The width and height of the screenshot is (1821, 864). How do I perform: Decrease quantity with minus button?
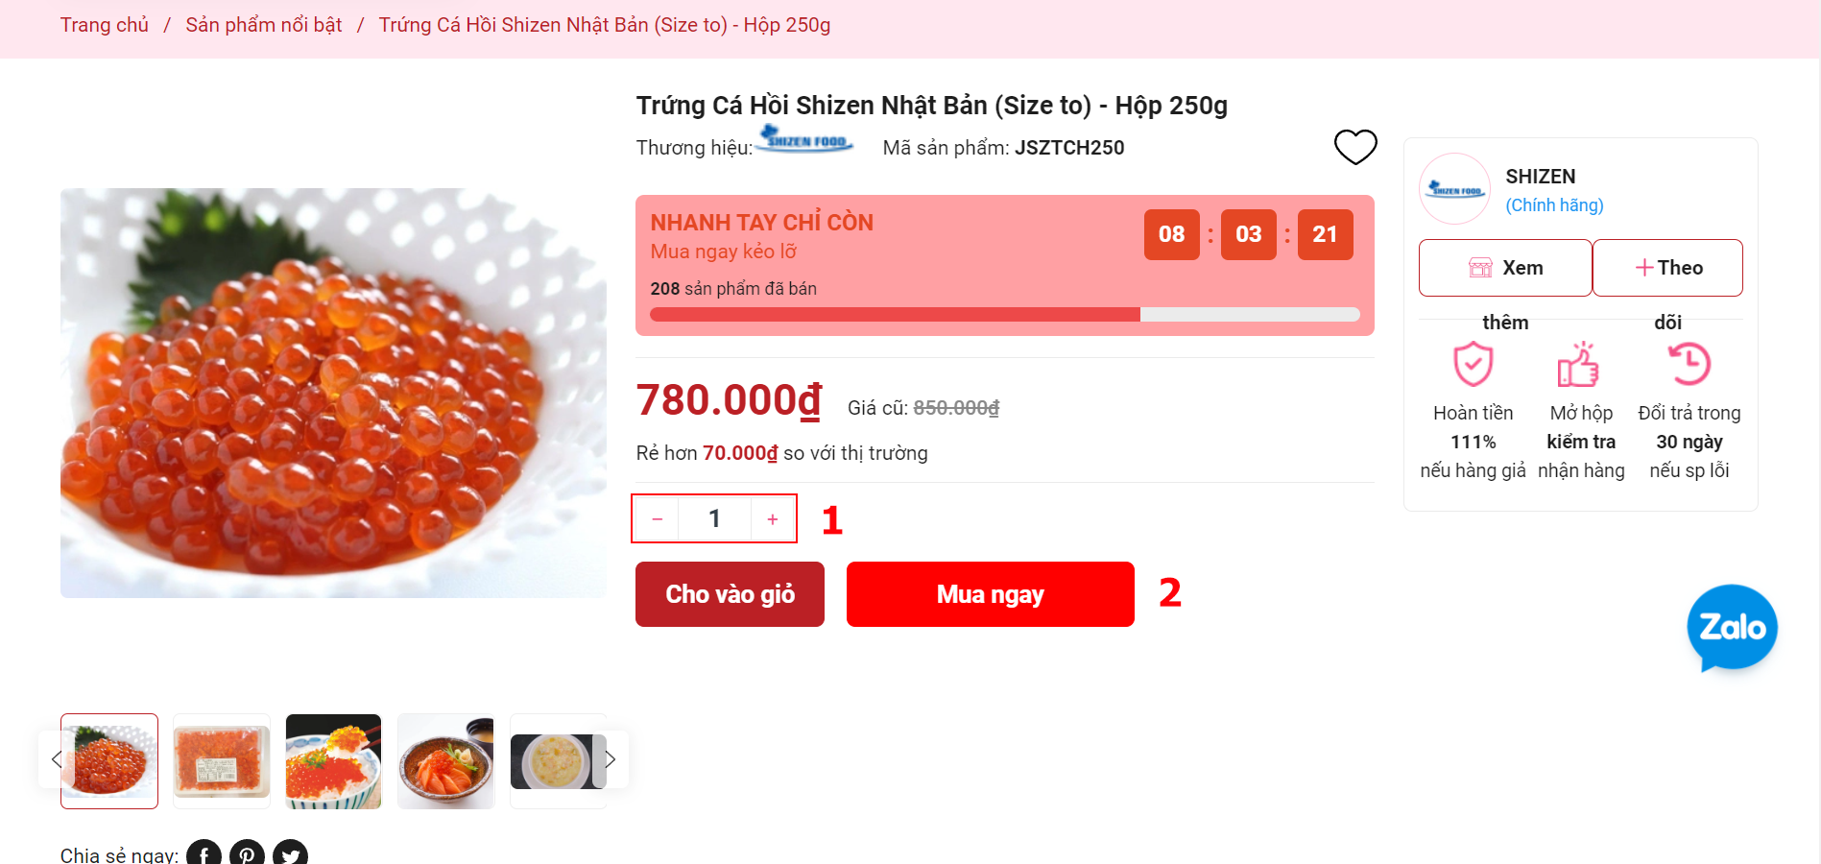point(658,519)
